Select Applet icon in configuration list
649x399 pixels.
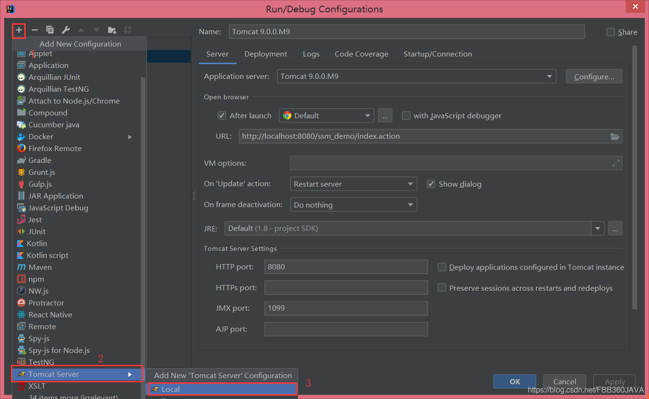[21, 53]
